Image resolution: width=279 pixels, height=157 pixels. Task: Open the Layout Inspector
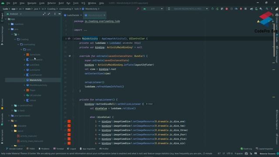coord(265,149)
